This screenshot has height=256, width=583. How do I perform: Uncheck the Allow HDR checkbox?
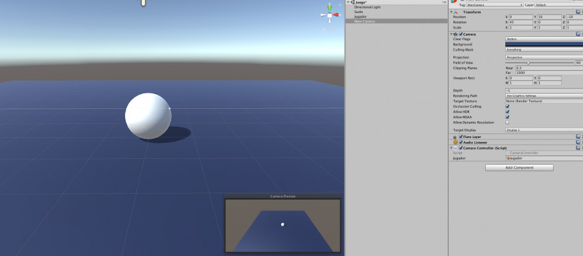507,111
